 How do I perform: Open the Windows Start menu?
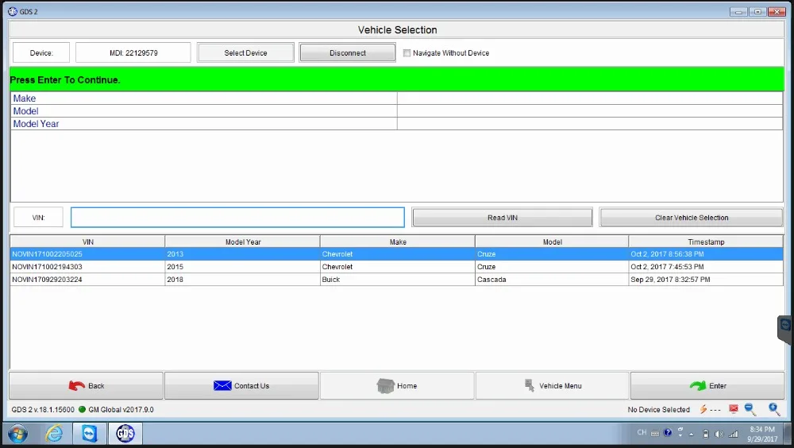17,434
